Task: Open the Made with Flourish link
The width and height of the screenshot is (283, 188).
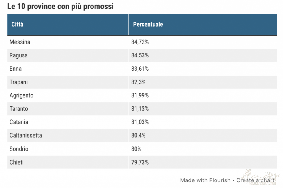Action: [205, 180]
